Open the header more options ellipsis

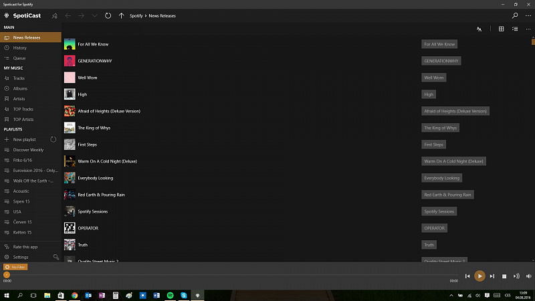point(528,15)
